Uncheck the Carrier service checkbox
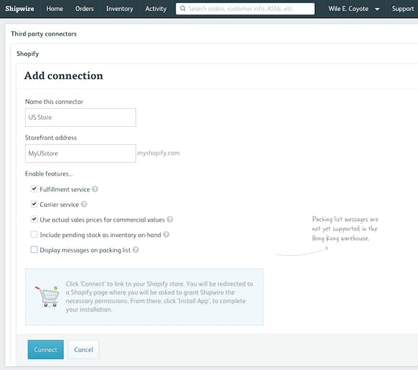 (x=34, y=204)
